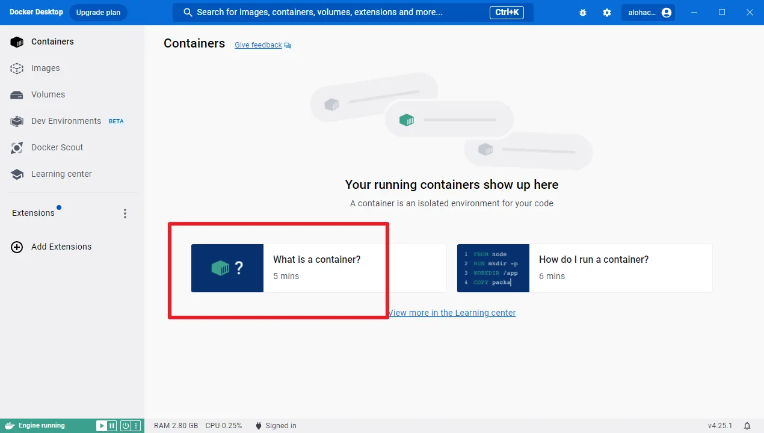The width and height of the screenshot is (764, 433).
Task: Open the 'What is a container?' guide
Action: (x=319, y=268)
